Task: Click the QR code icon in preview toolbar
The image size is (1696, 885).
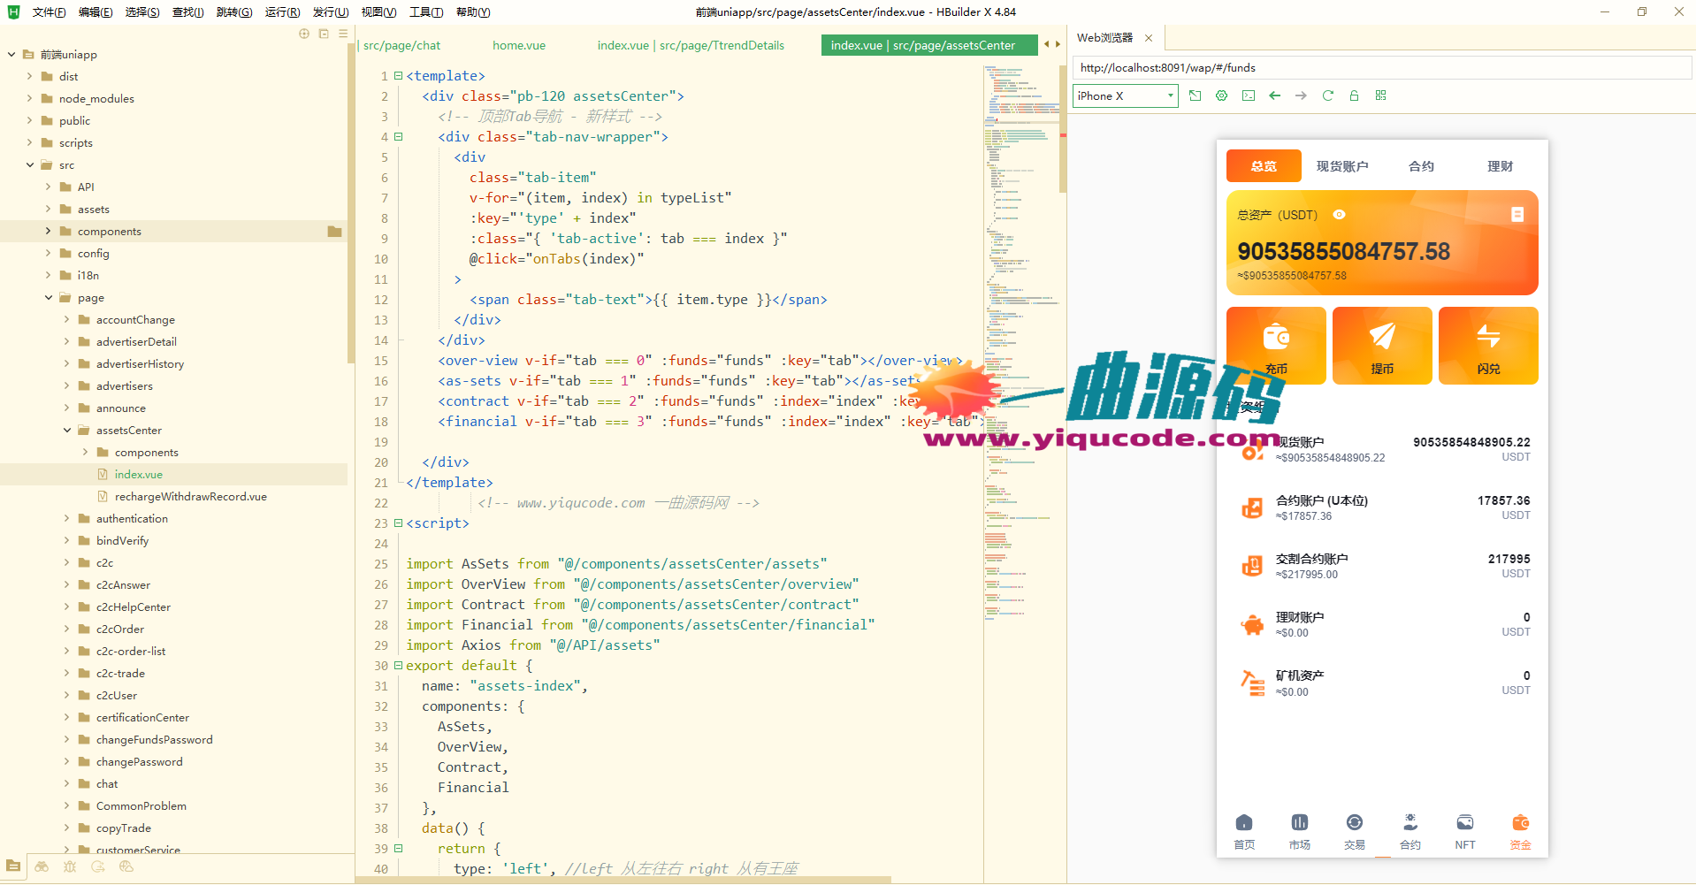Action: pos(1381,95)
